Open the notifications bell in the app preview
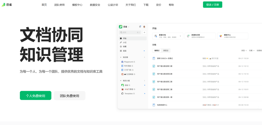The width and height of the screenshot is (262, 125). (x=140, y=27)
